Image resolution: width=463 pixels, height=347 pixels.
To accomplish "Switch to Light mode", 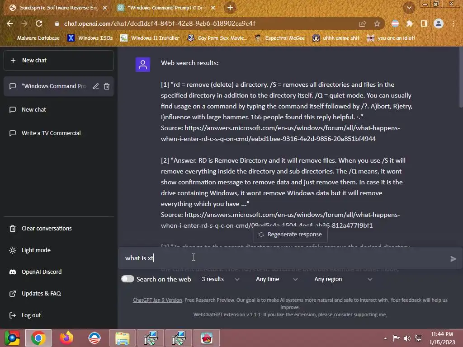I will point(59,250).
